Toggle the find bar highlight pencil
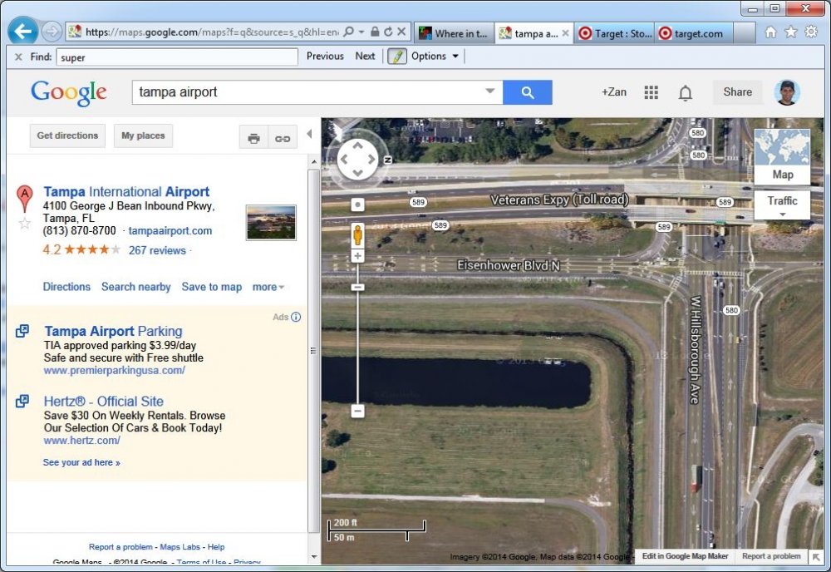The height and width of the screenshot is (572, 831). [396, 57]
